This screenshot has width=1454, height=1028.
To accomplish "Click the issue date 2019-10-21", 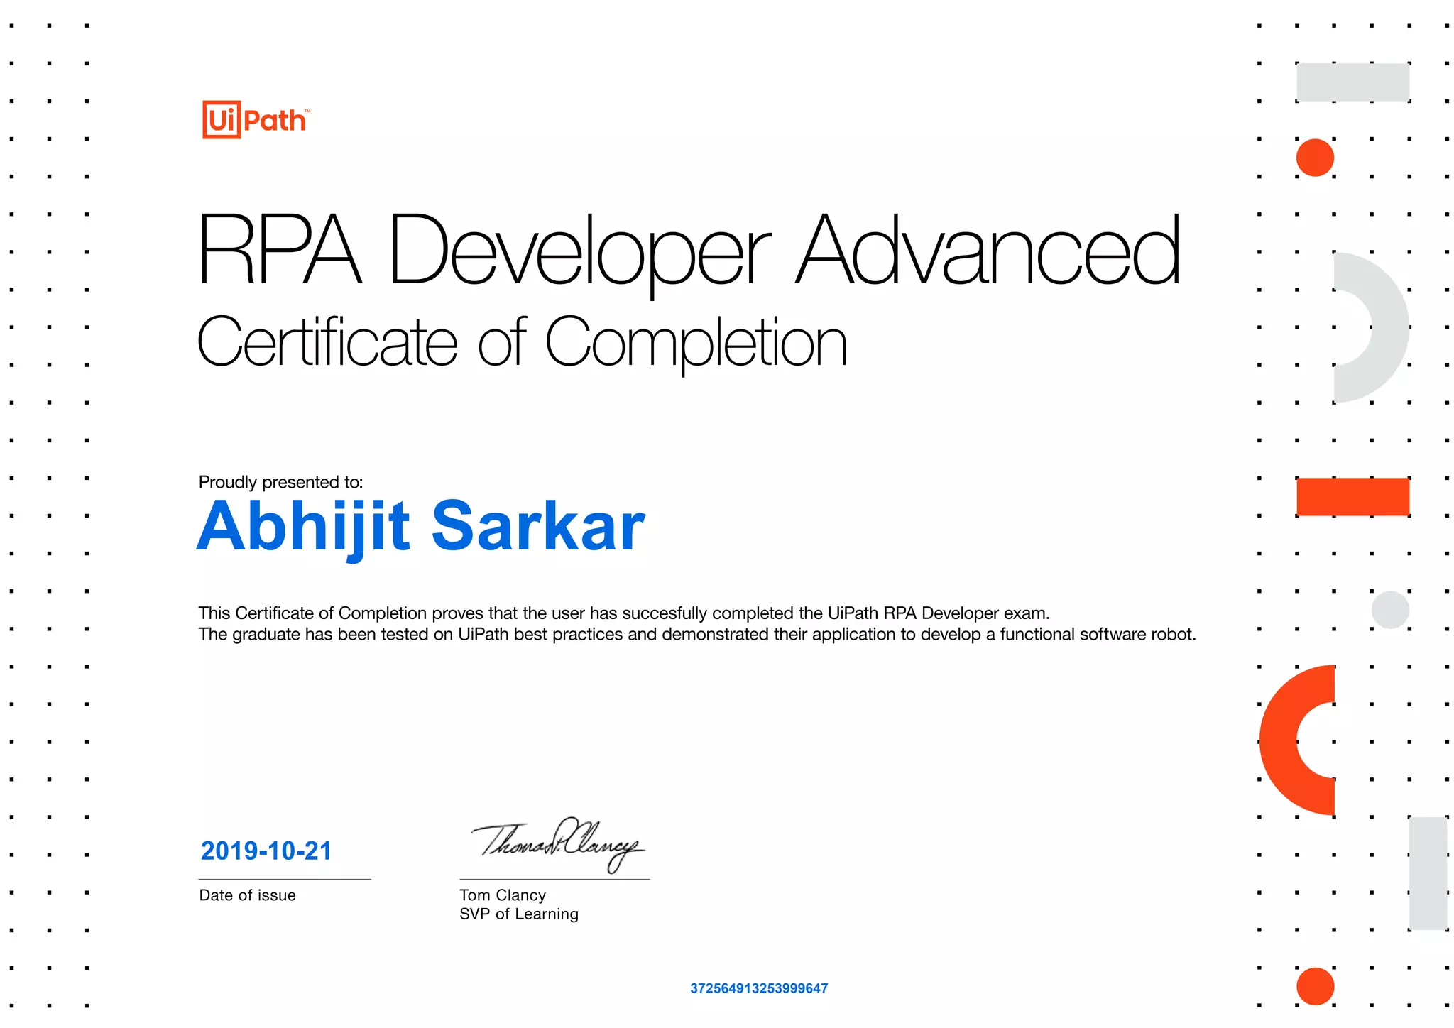I will [x=266, y=851].
